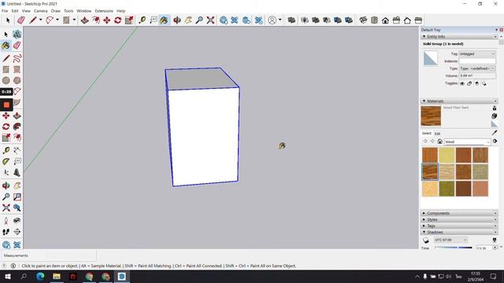The width and height of the screenshot is (504, 283).
Task: Toggle shadows display button in Shadows panel
Action: tap(426, 240)
